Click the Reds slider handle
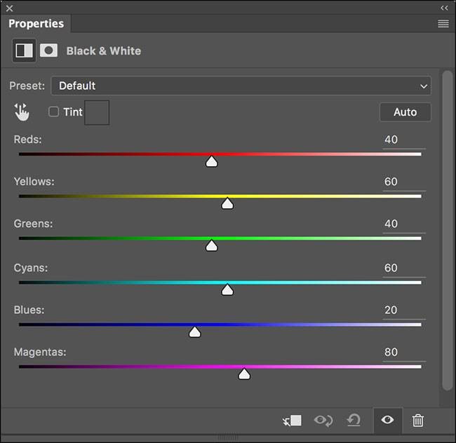Image resolution: width=456 pixels, height=443 pixels. pyautogui.click(x=211, y=161)
